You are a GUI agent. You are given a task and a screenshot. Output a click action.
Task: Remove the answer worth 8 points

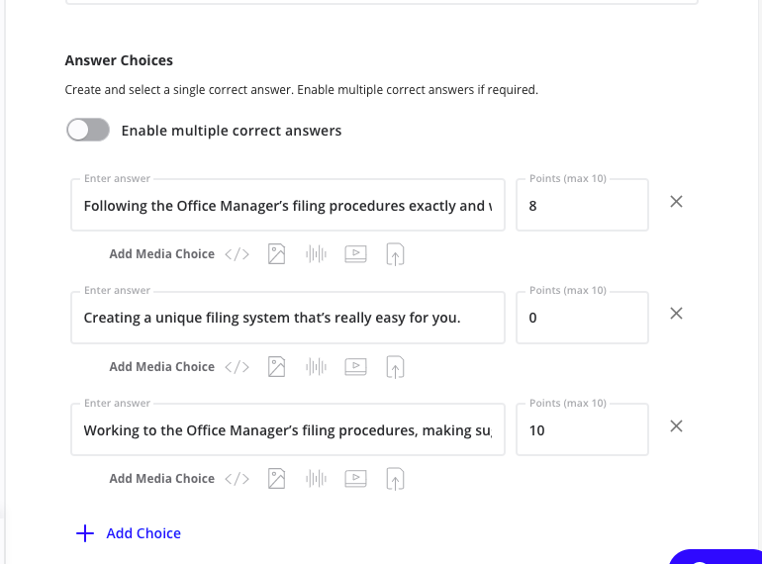click(677, 202)
